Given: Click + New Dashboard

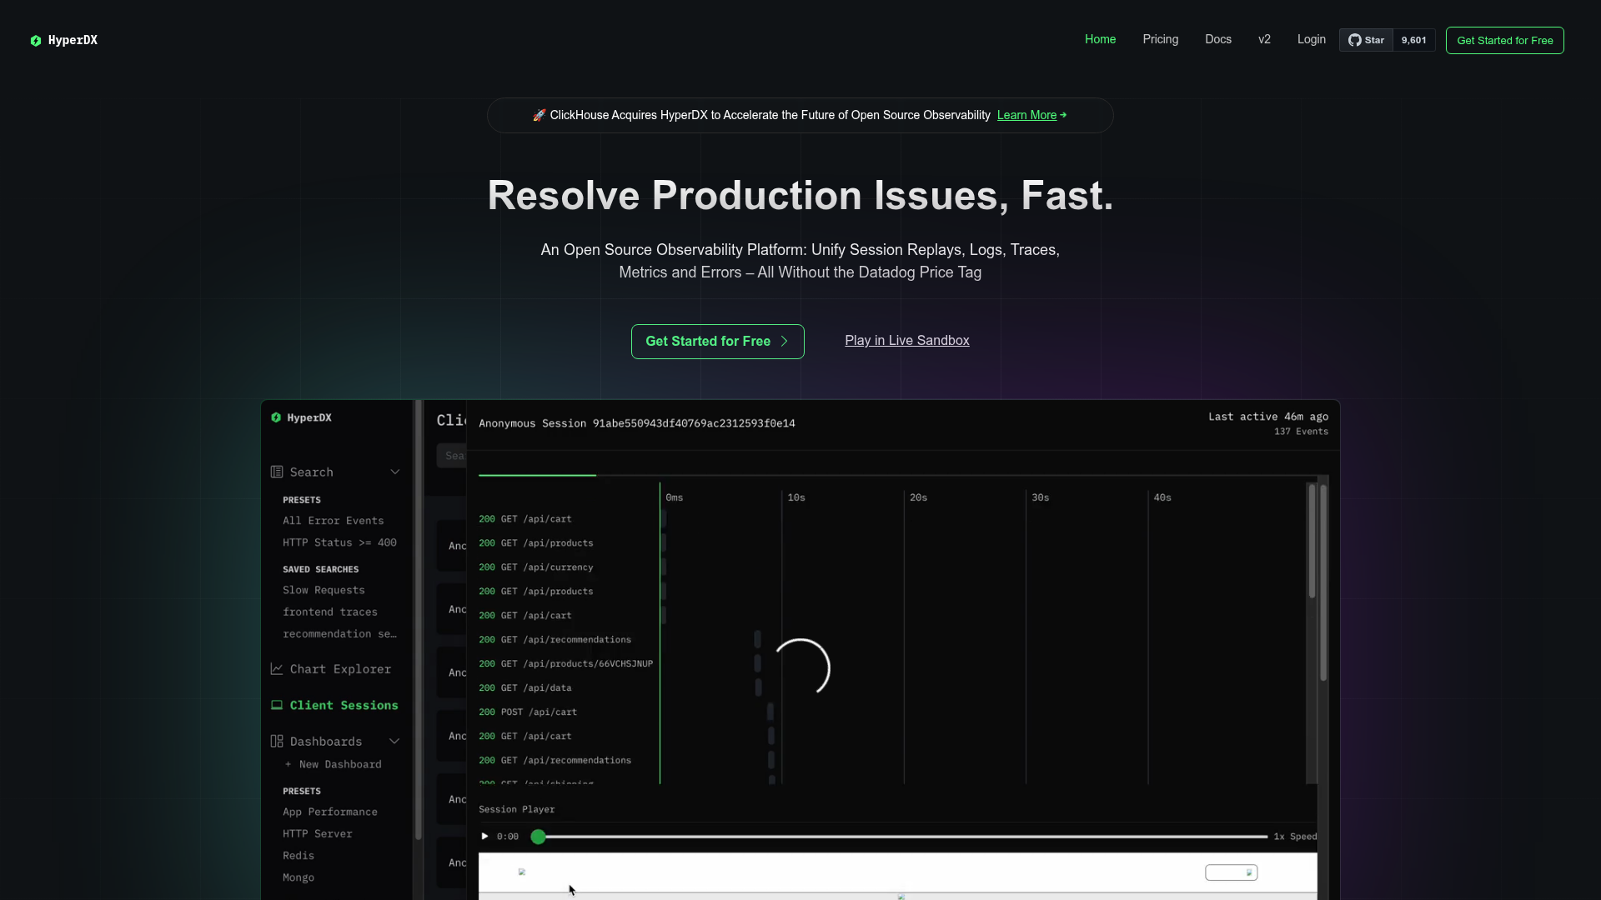Looking at the screenshot, I should [333, 764].
